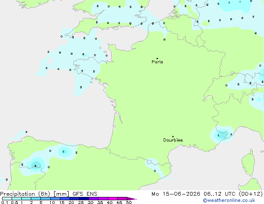
Task: Click the Paris city dot marker
Action: (157, 58)
